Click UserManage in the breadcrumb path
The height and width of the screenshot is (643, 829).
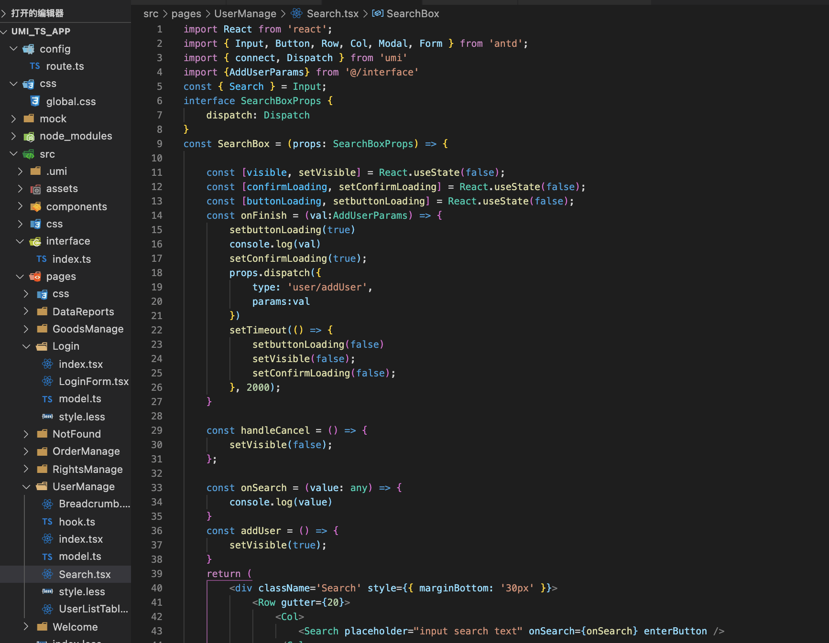245,14
